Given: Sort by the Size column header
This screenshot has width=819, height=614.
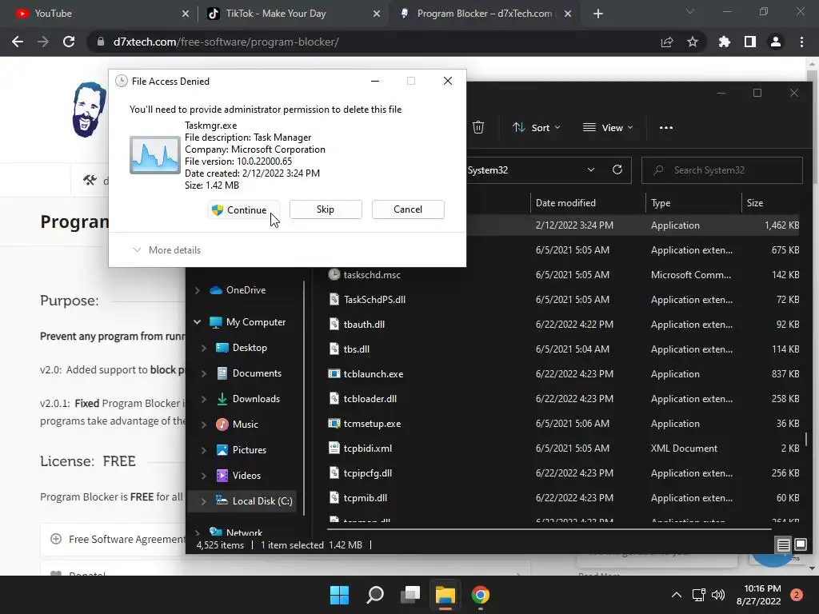Looking at the screenshot, I should point(755,202).
